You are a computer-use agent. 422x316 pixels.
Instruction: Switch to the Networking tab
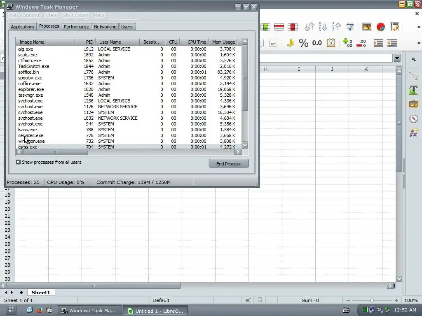(x=105, y=27)
